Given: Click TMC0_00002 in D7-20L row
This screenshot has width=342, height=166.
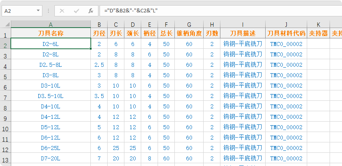Looking at the screenshot, I should 286,158.
